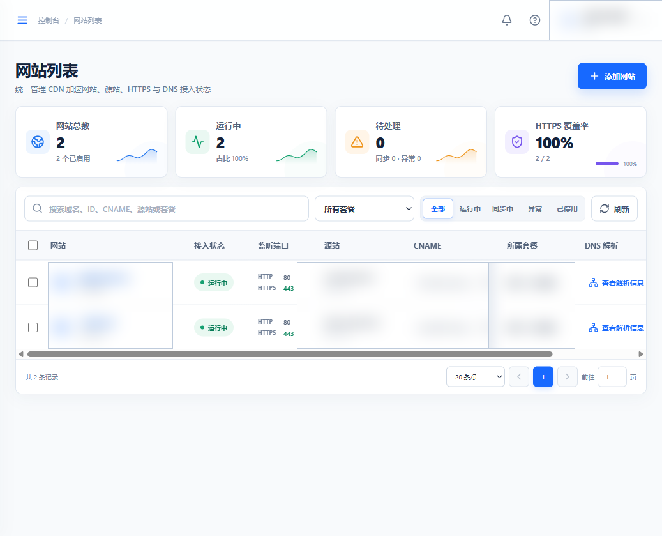Switch to the 运行中 filter tab
Image resolution: width=662 pixels, height=536 pixels.
pyautogui.click(x=470, y=209)
